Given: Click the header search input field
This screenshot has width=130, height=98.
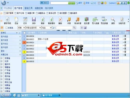Looking at the screenshot, I should pyautogui.click(x=60, y=3).
